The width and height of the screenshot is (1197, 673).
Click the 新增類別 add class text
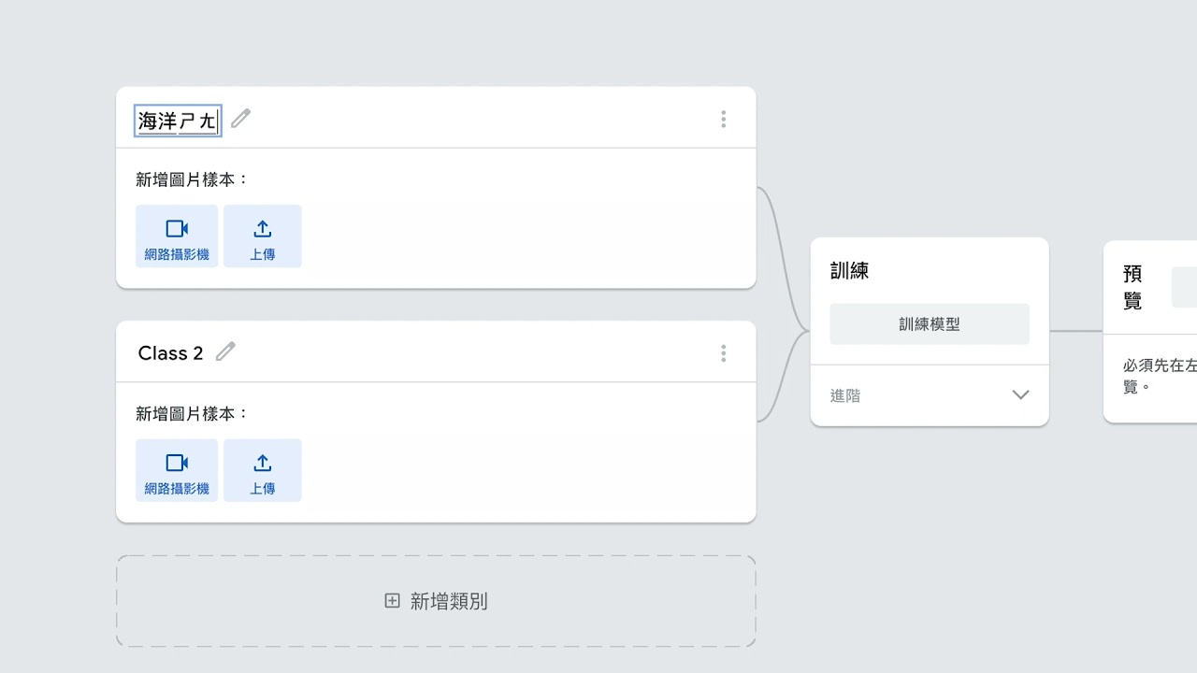[449, 601]
